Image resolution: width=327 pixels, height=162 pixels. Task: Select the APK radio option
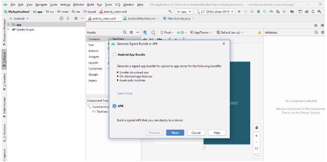click(115, 106)
